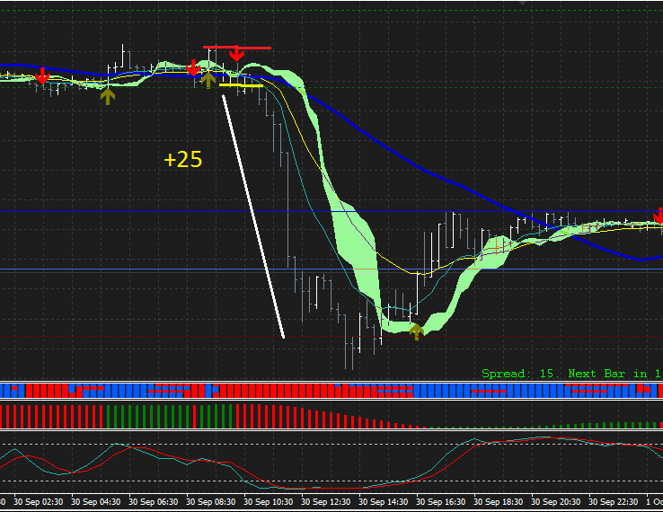The image size is (663, 512).
Task: Select the red horizontal line above the price peak
Action: pos(237,48)
